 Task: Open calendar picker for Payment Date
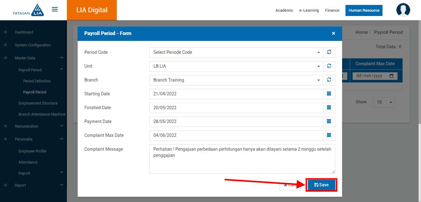click(x=329, y=121)
